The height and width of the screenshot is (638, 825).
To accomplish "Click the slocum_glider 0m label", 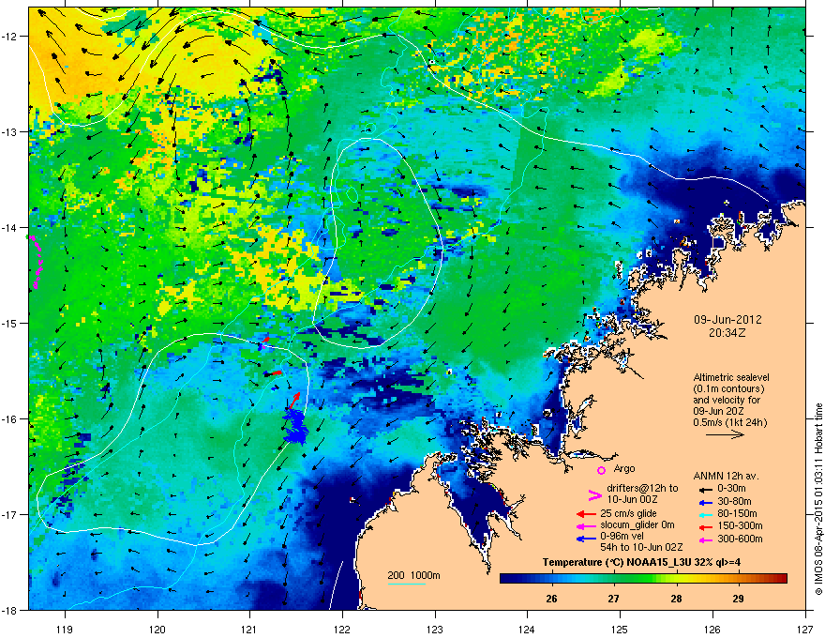I will [637, 524].
